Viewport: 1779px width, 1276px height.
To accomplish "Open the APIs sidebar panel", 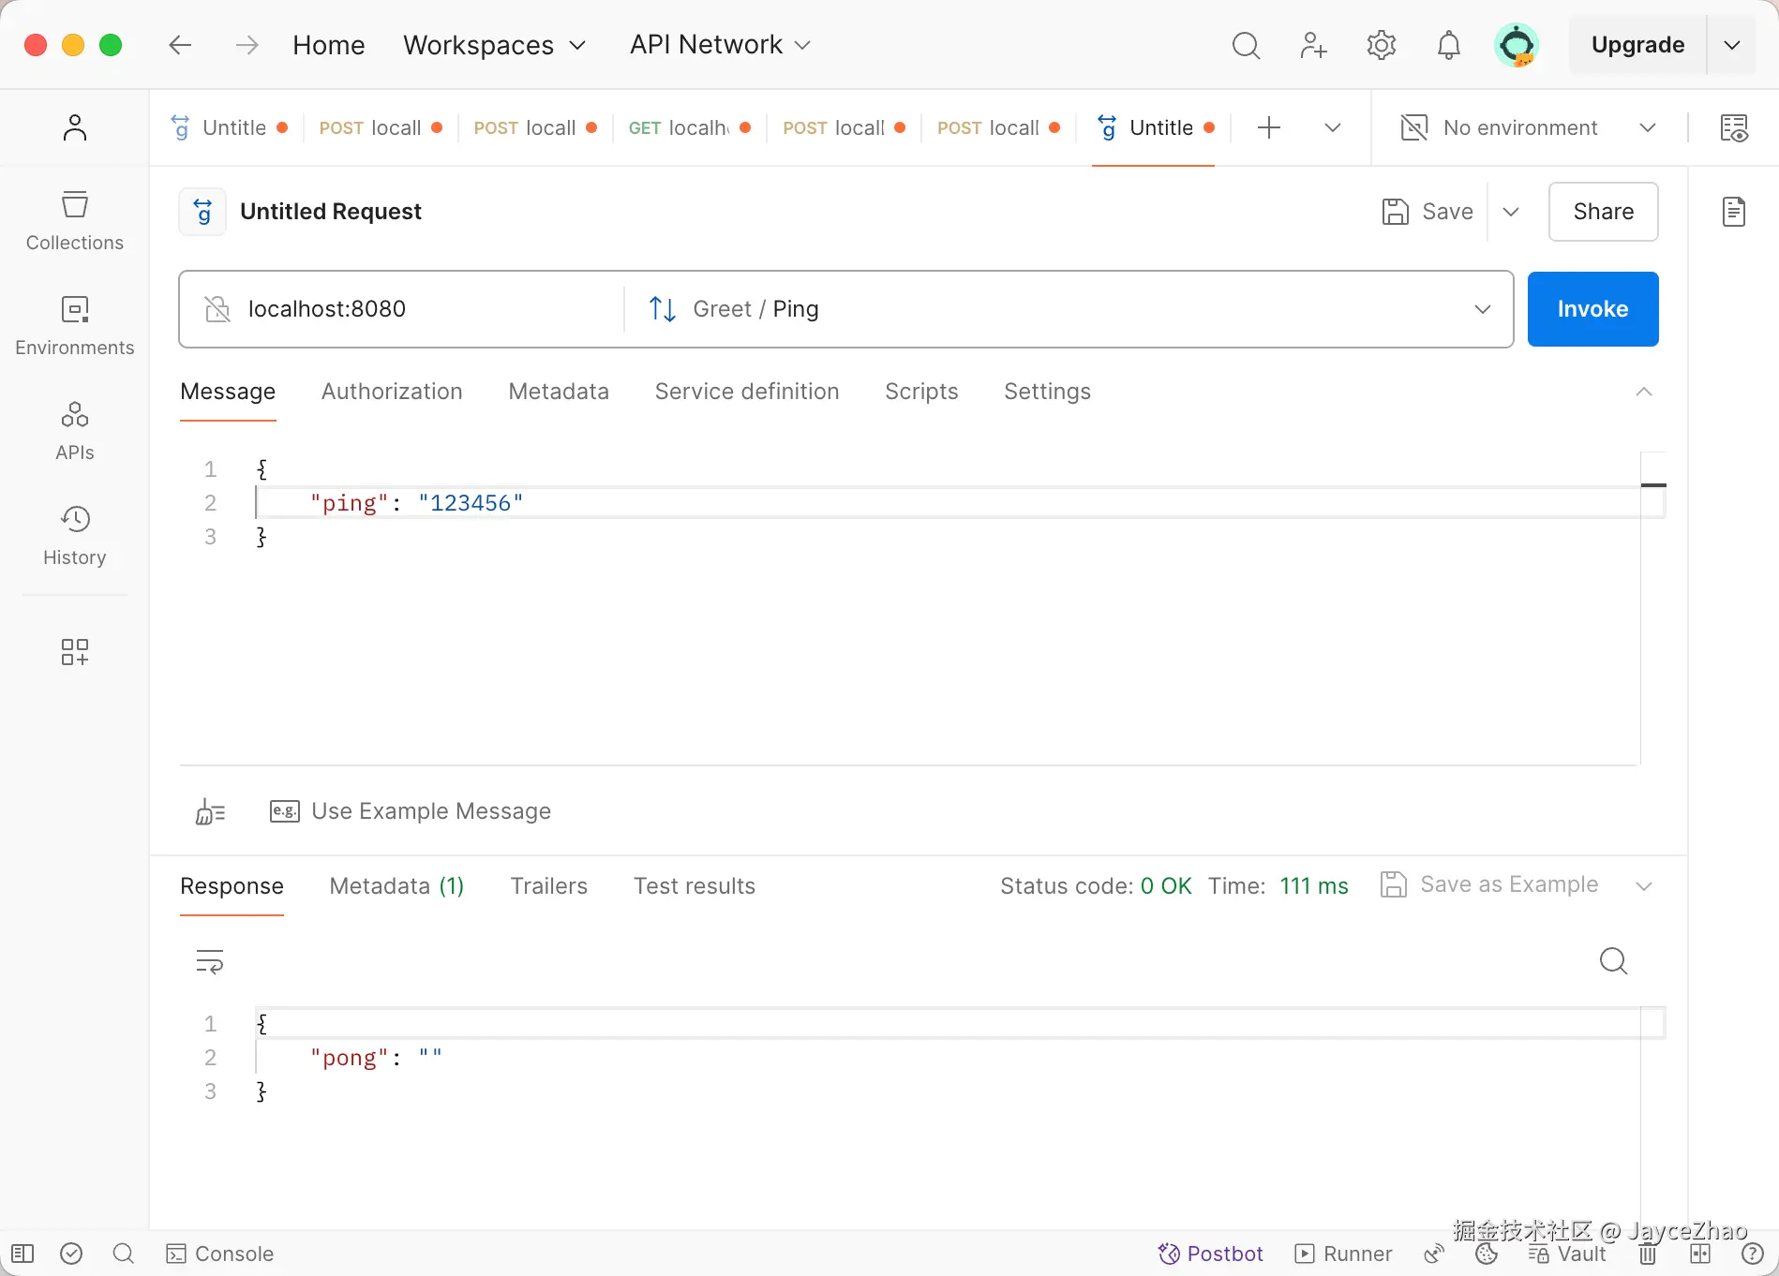I will [x=75, y=431].
